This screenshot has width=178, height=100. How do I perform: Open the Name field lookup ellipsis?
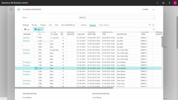pos(154,17)
